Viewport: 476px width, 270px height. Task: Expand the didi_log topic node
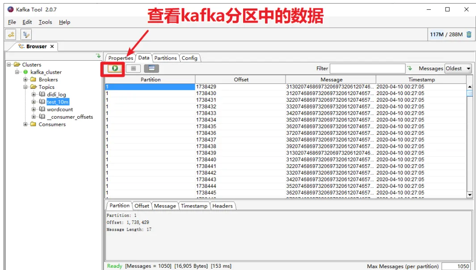click(x=34, y=94)
